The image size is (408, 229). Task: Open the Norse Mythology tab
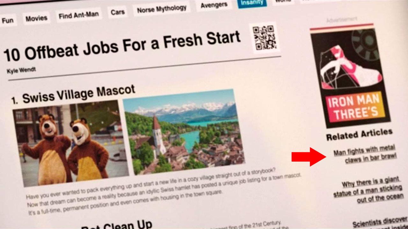pos(161,9)
